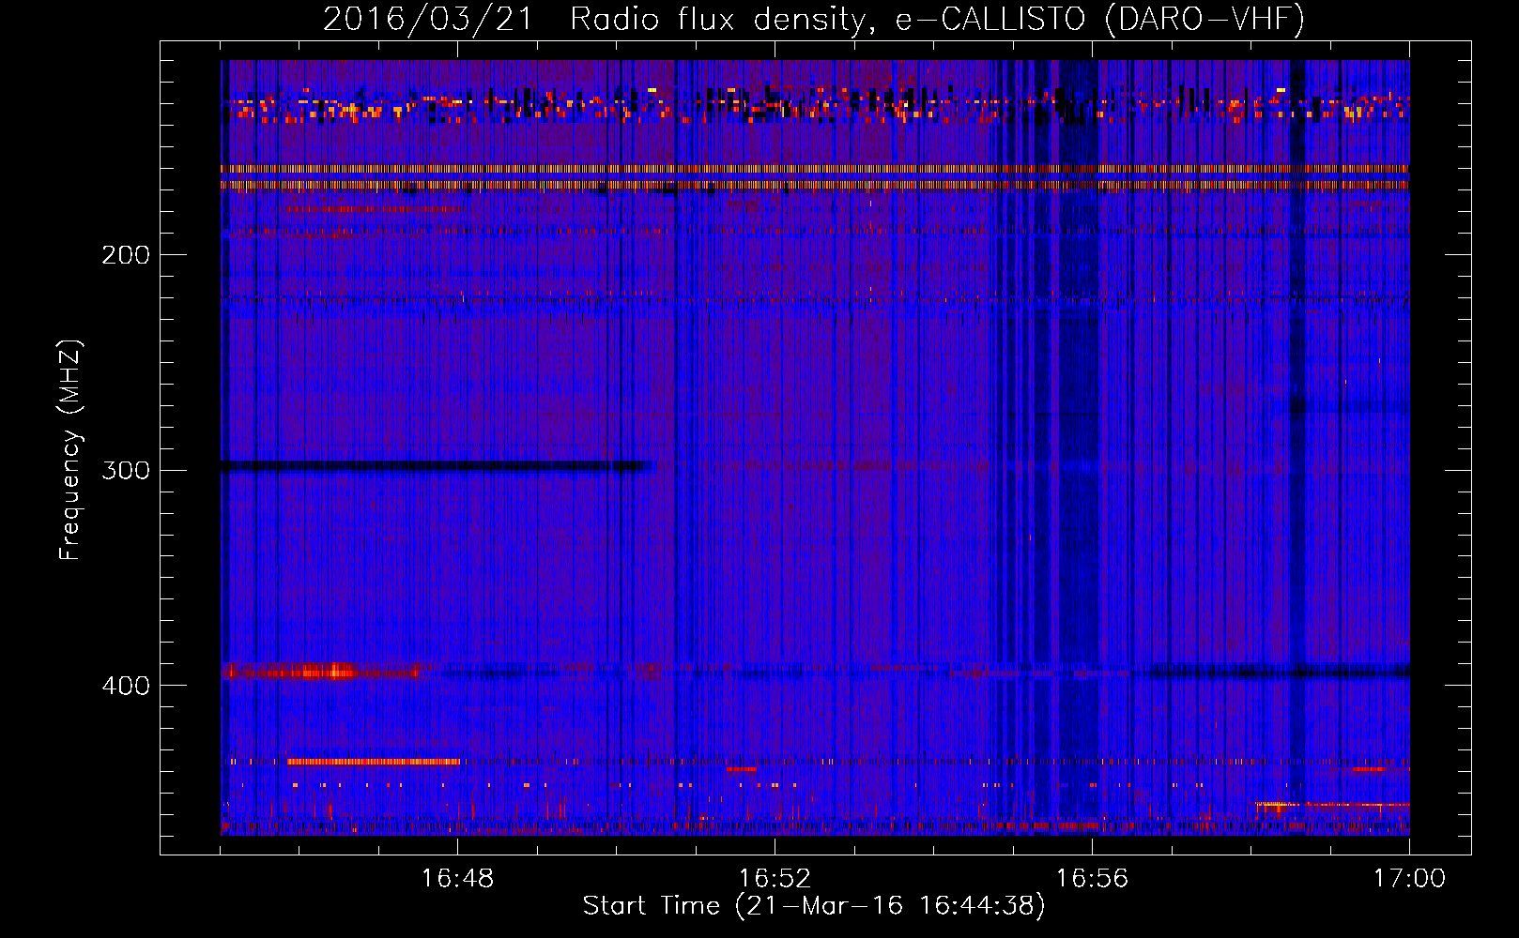
Task: Click the '16:48' time tick label
Action: click(x=457, y=879)
